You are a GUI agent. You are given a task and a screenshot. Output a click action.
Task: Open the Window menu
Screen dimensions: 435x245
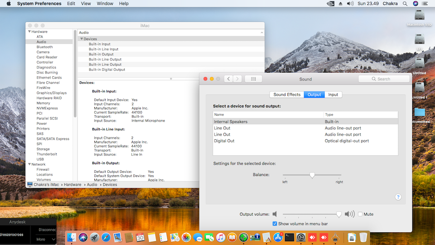105,4
